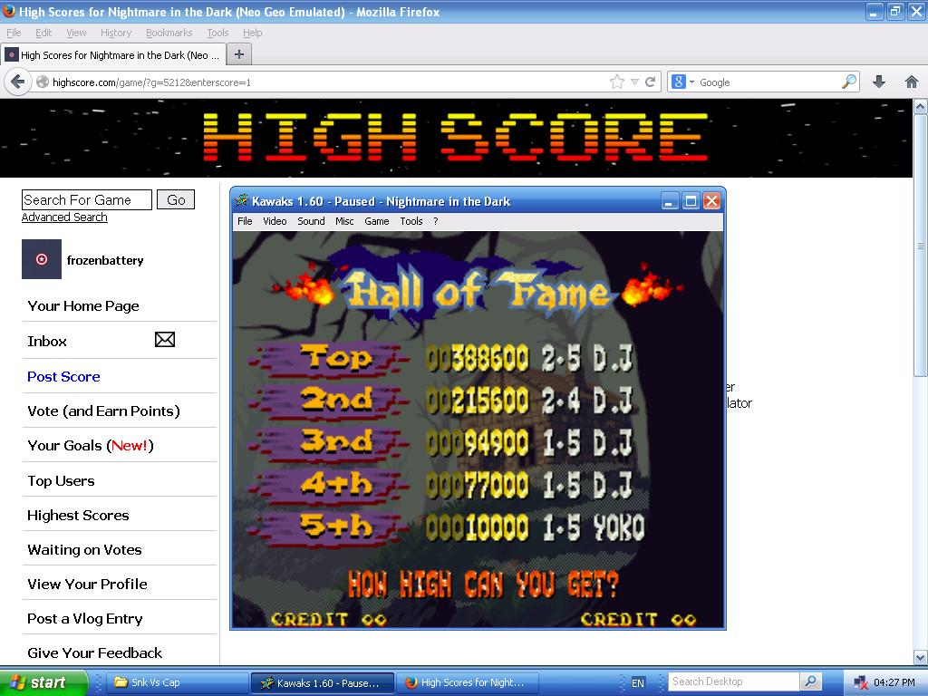Bookmark page with the star icon

[616, 82]
